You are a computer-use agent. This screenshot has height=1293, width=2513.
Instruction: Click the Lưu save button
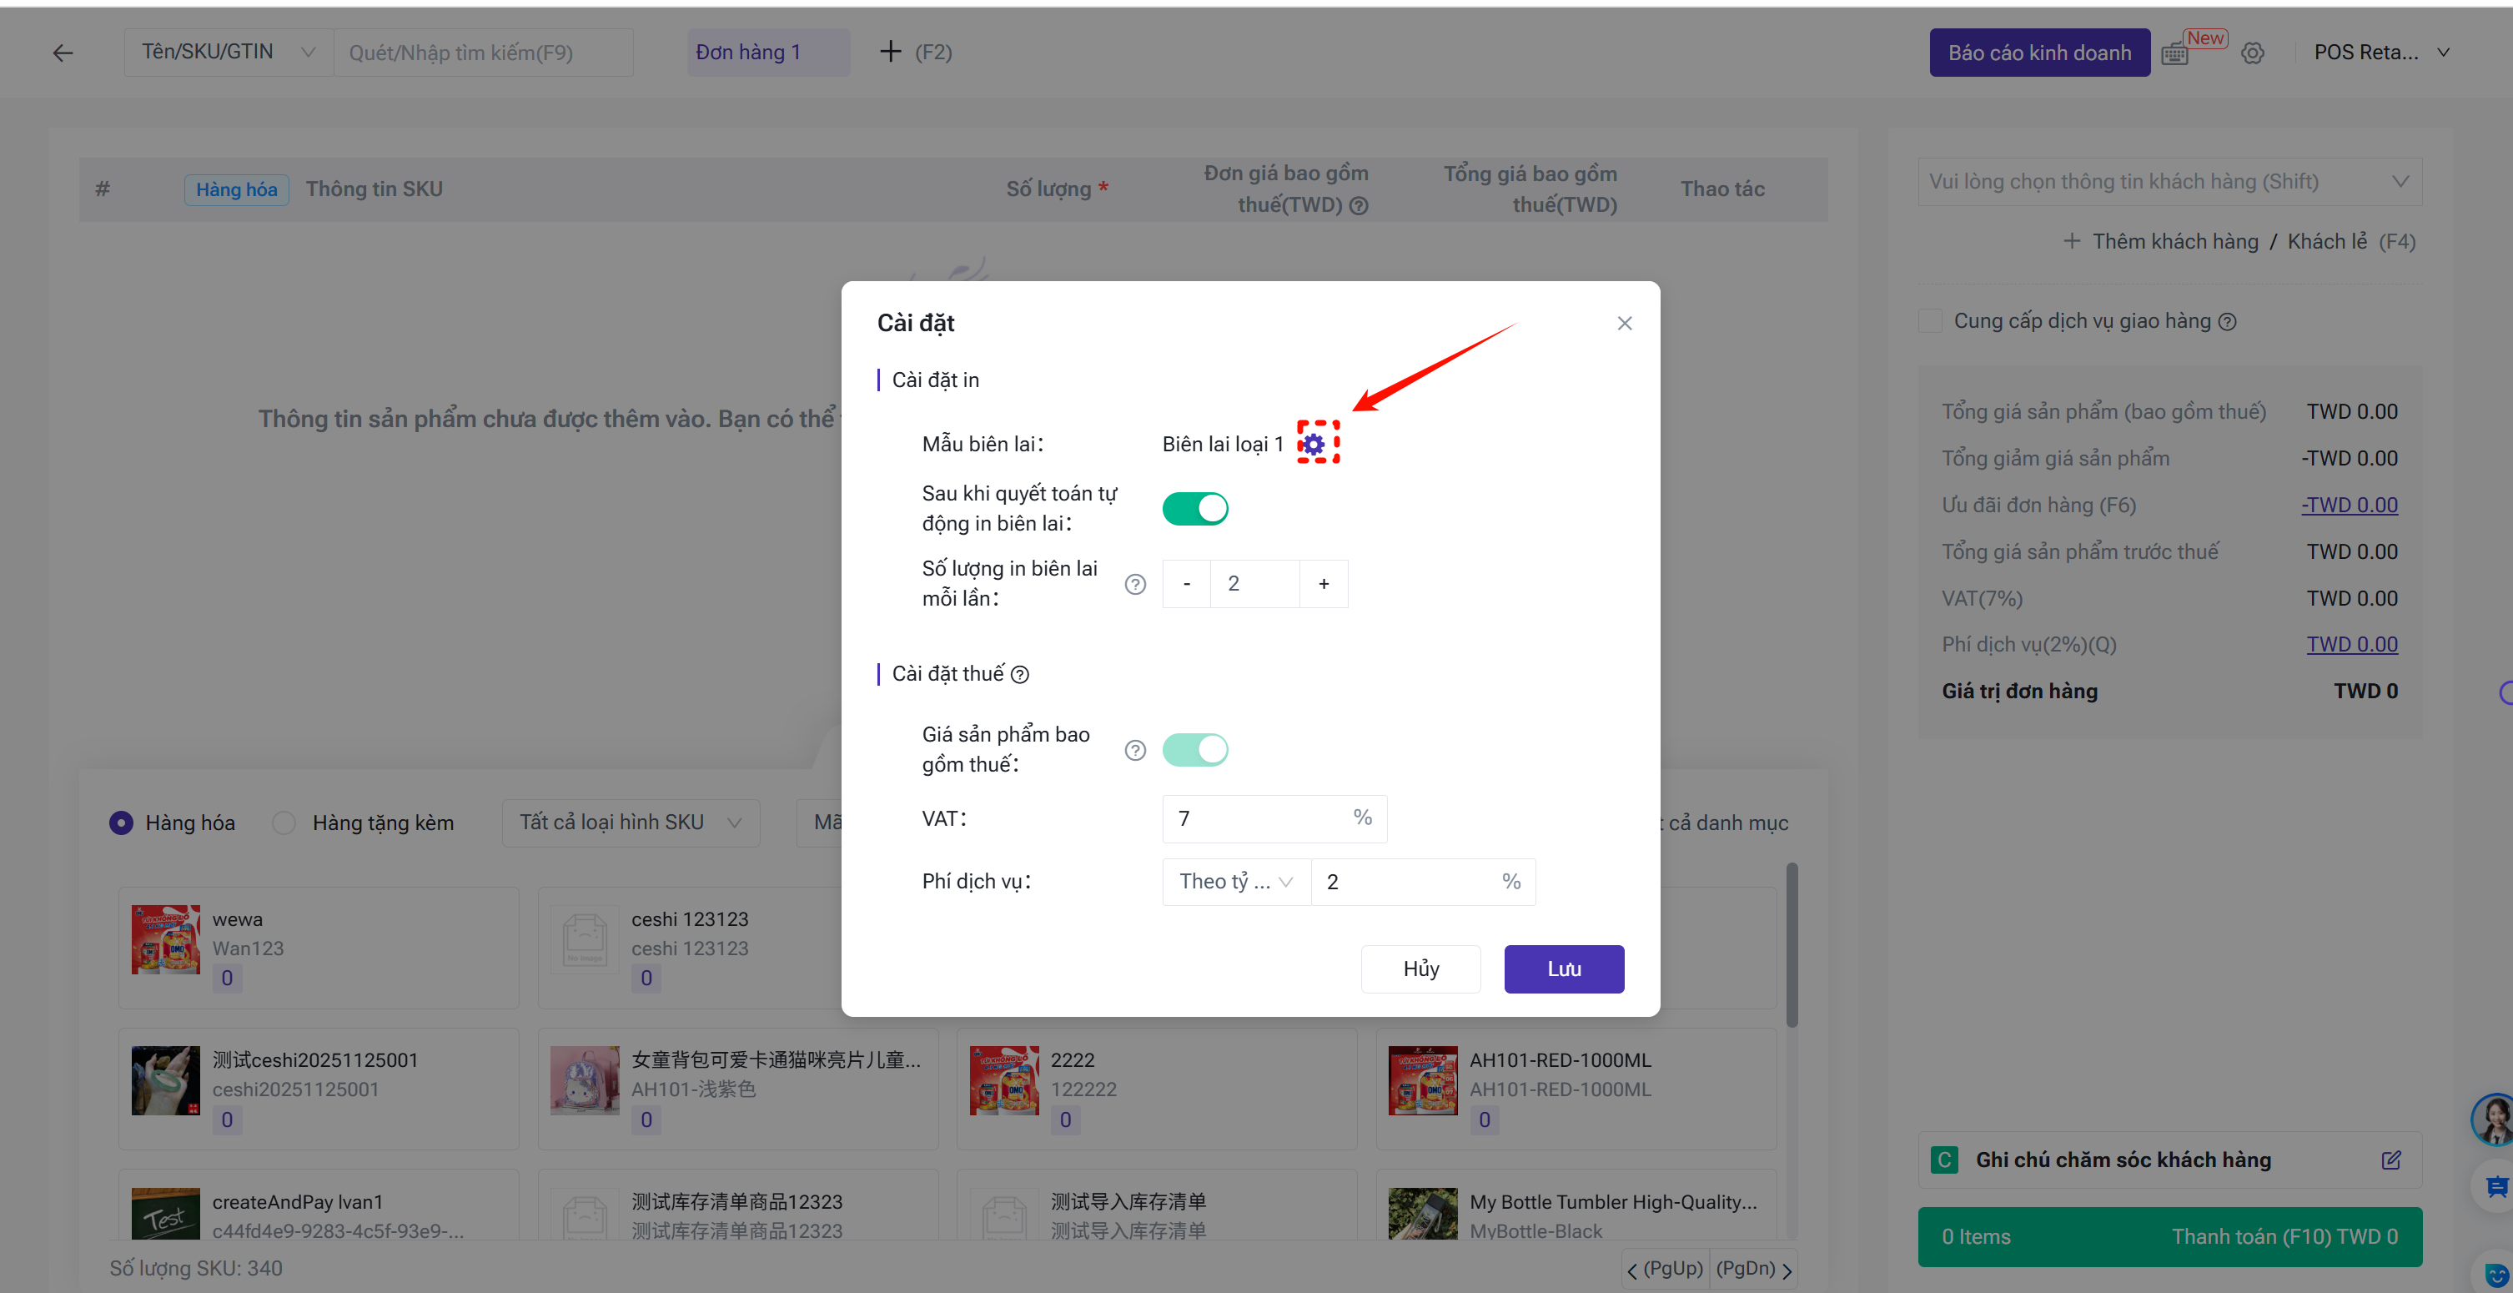click(x=1563, y=968)
